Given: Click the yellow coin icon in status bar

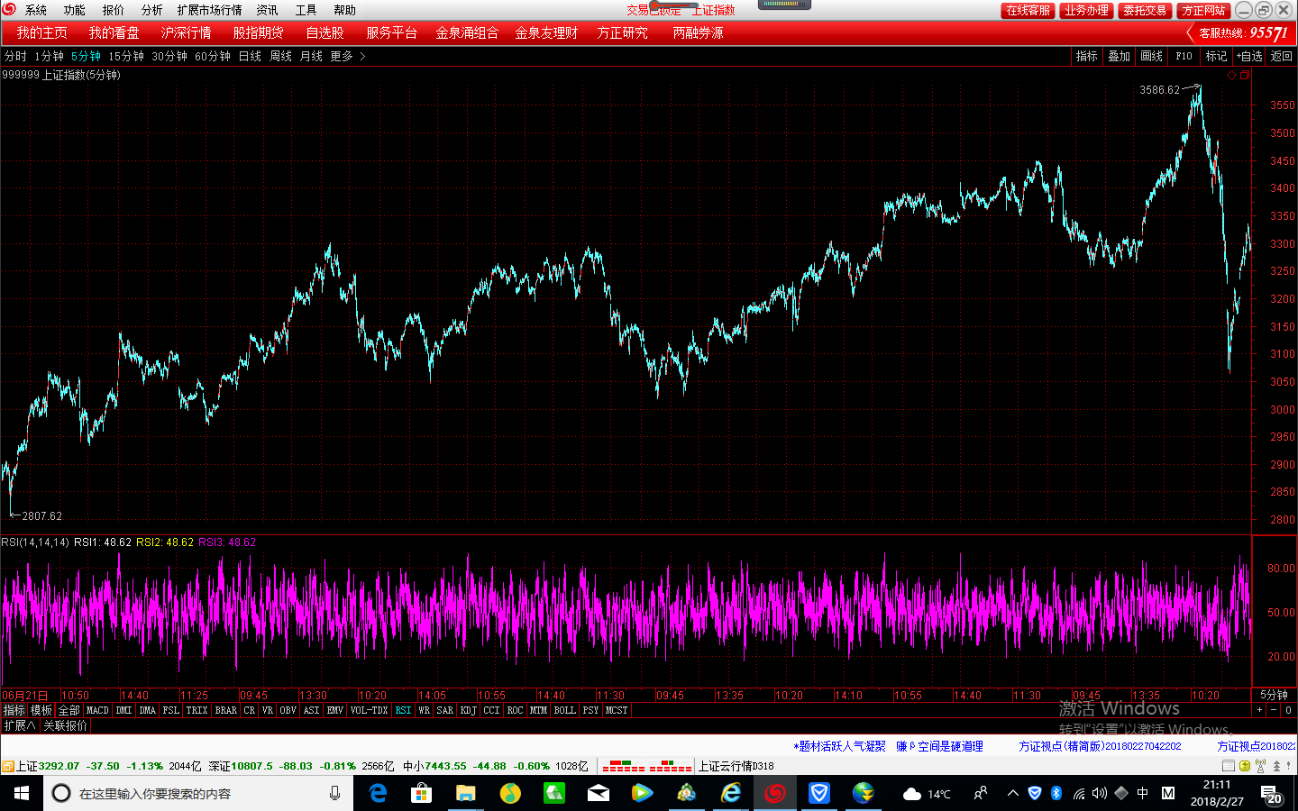Looking at the screenshot, I should tap(1244, 766).
